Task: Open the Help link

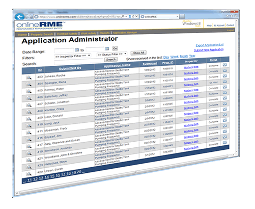Action: [x=209, y=25]
